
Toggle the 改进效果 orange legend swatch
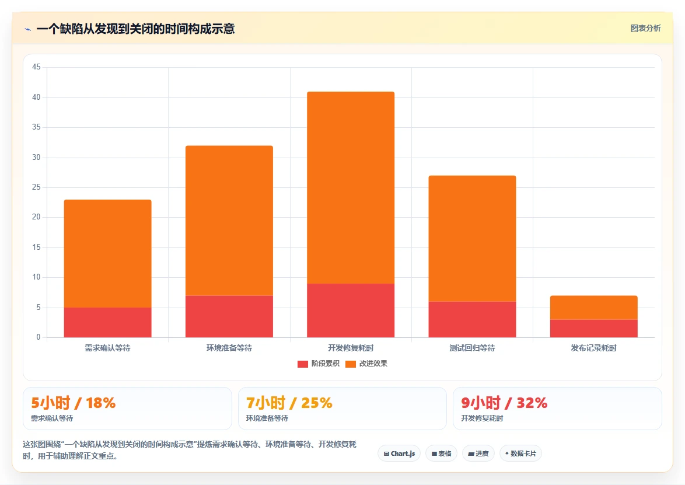[x=350, y=364]
